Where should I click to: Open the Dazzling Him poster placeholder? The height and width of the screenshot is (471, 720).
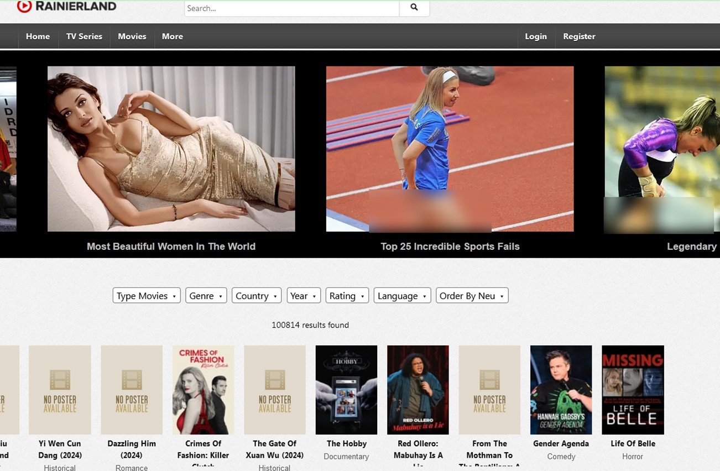click(x=132, y=390)
